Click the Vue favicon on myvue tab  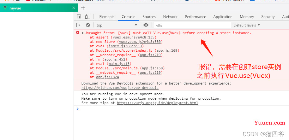click(5, 8)
